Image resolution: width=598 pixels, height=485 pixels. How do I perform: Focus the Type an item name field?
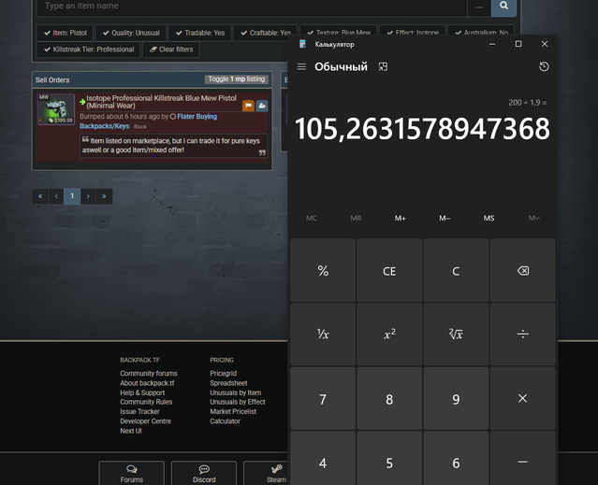point(252,6)
